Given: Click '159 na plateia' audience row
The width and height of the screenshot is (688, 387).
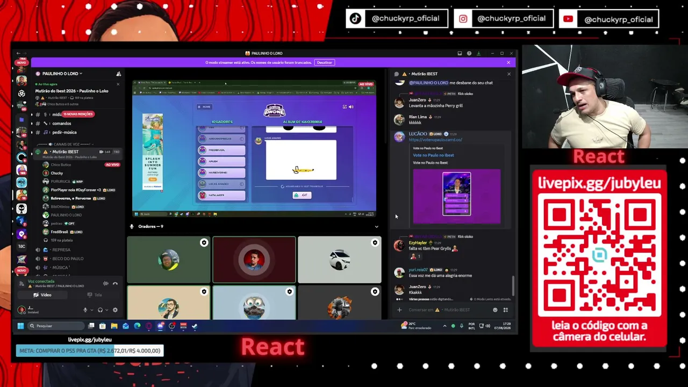Looking at the screenshot, I should [61, 240].
